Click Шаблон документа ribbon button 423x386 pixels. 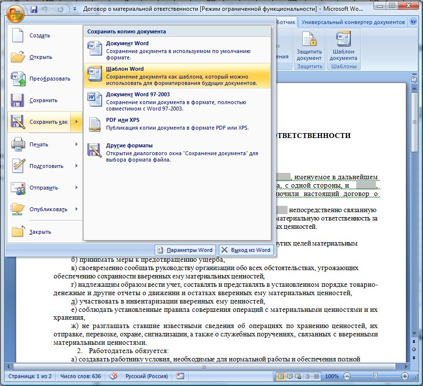pos(343,47)
